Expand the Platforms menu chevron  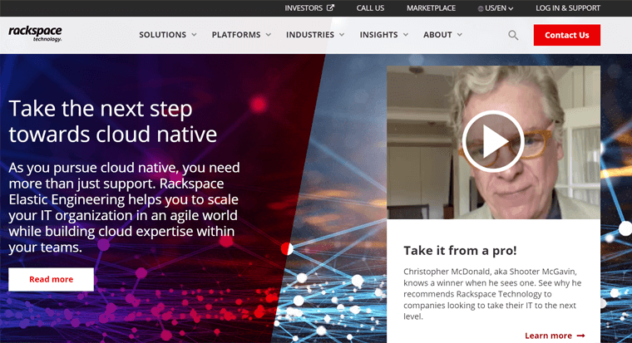click(268, 35)
